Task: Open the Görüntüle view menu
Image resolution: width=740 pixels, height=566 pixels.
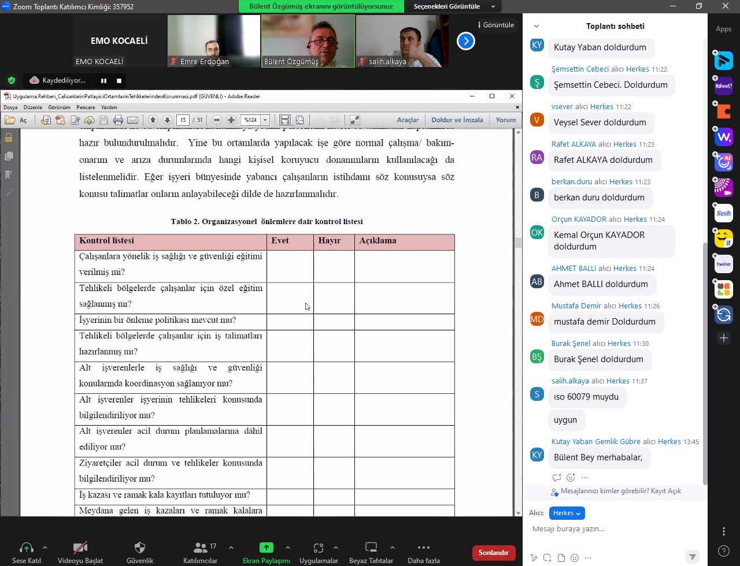Action: (x=496, y=25)
